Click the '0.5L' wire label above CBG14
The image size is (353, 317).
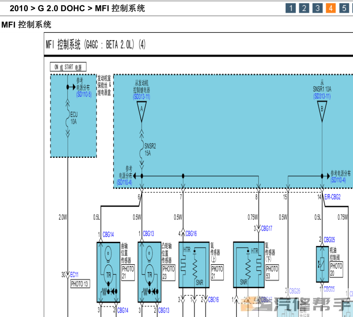point(97,217)
